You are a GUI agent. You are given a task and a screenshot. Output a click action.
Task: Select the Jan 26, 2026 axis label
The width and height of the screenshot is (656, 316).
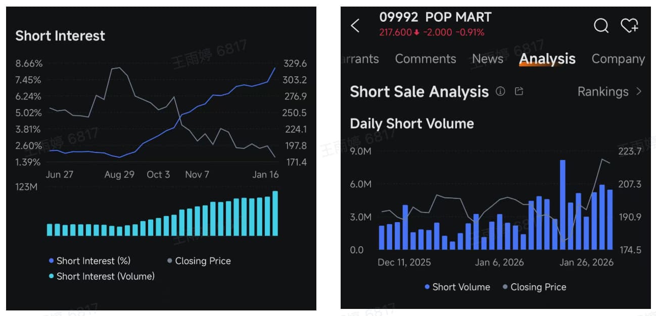[x=587, y=262]
